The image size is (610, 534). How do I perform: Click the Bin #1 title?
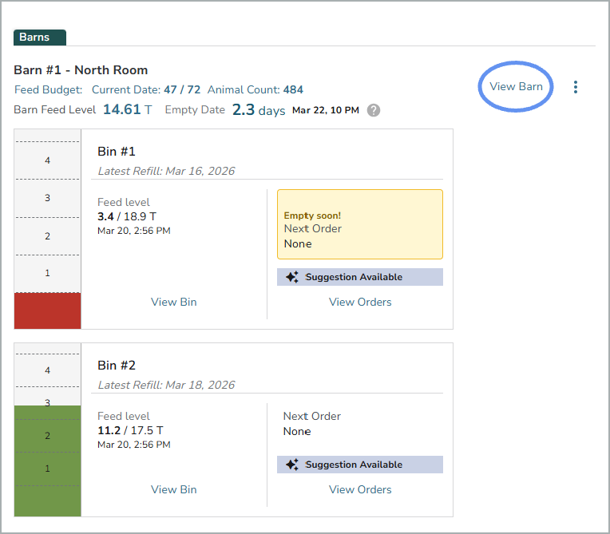[117, 152]
